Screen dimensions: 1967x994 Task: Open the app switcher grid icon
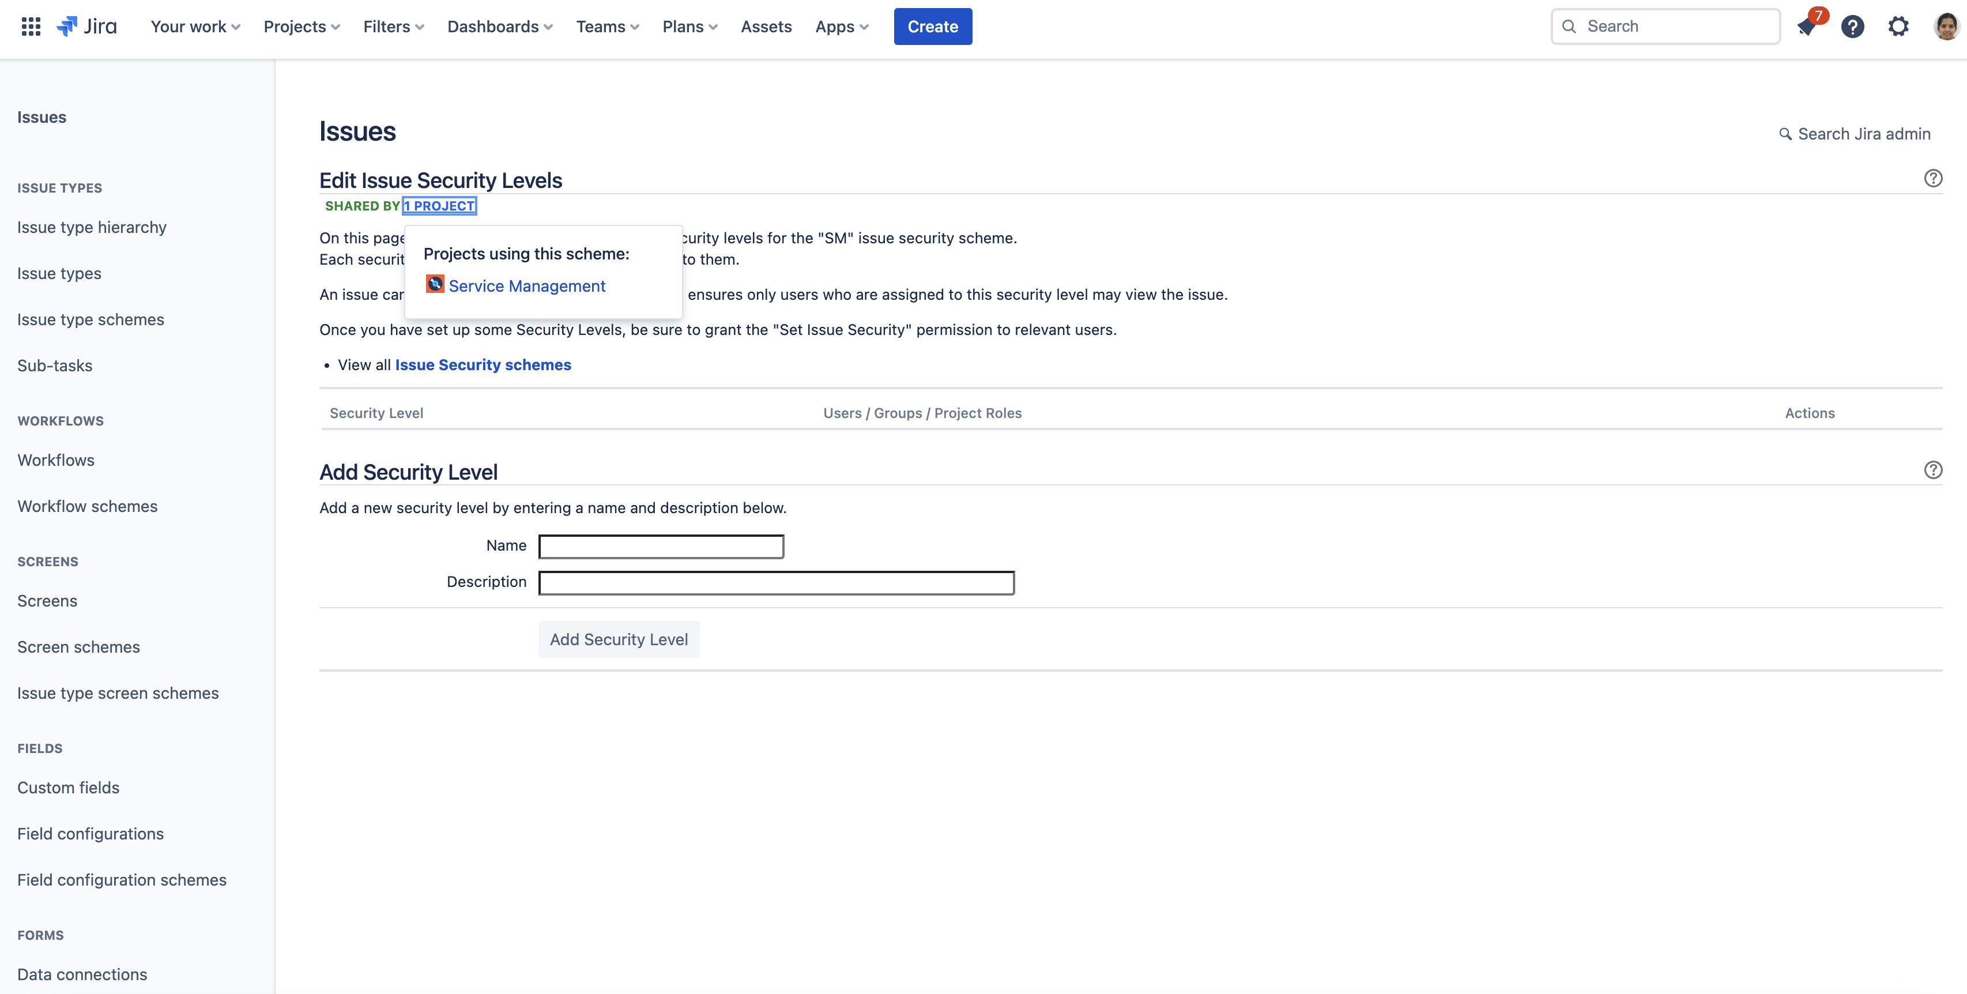31,27
